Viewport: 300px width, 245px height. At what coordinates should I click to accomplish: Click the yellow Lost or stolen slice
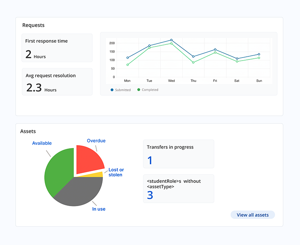[x=98, y=175]
